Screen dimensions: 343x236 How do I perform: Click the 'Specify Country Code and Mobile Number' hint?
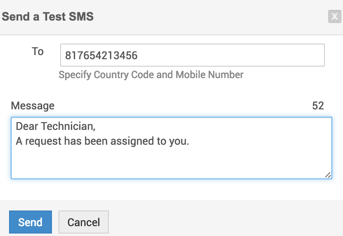coord(151,75)
